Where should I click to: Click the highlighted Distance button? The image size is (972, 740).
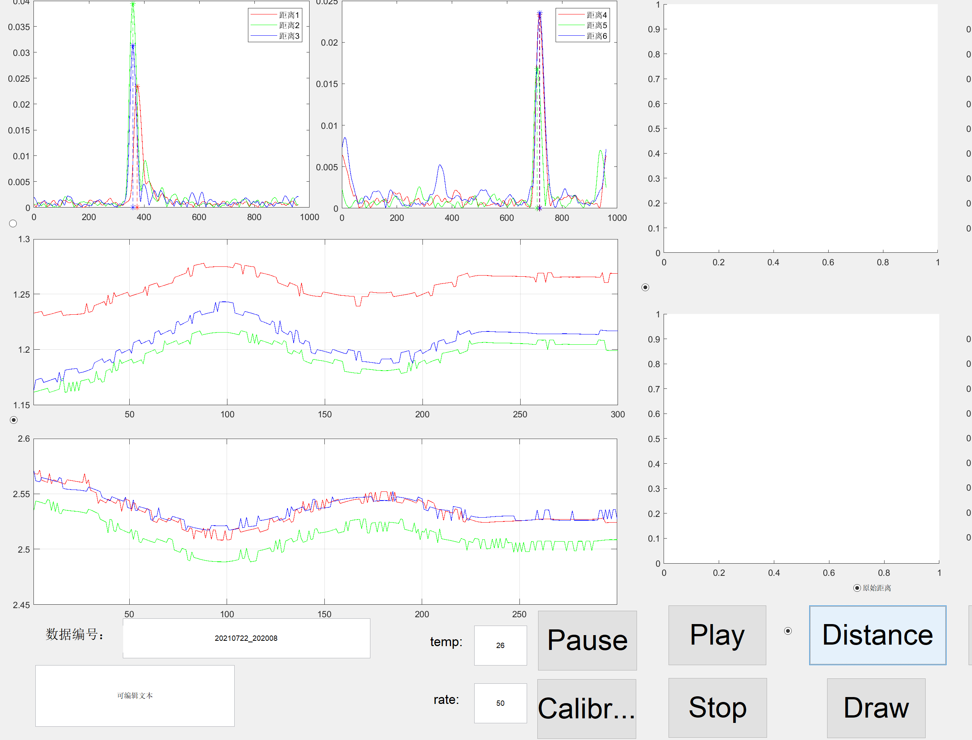coord(877,635)
